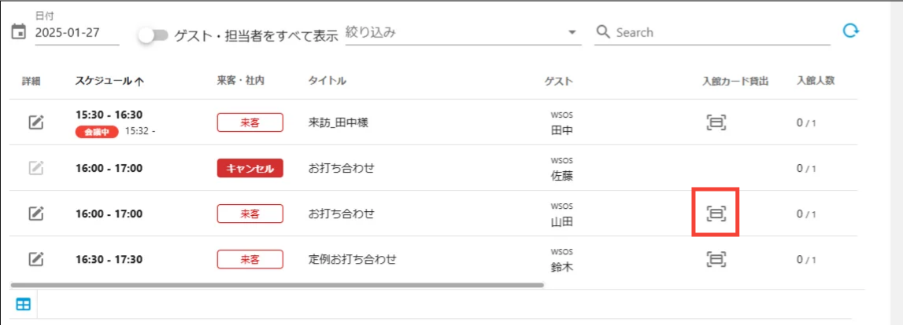Click the greyed edit icon on the cancelled row
This screenshot has width=903, height=325.
[x=36, y=168]
